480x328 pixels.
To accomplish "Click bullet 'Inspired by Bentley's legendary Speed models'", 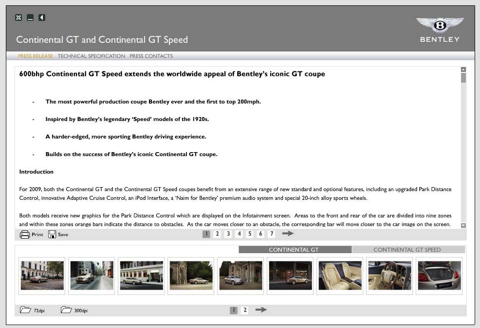I will click(x=127, y=119).
